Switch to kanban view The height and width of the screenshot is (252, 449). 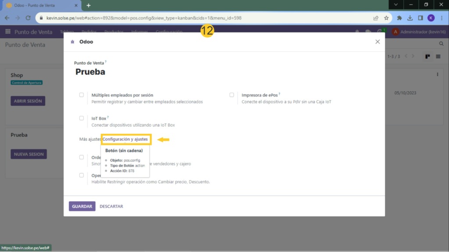point(427,56)
